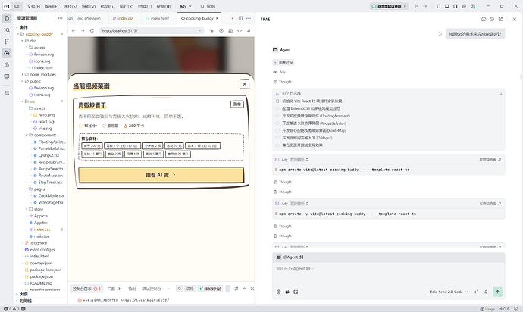This screenshot has height=312, width=523.
Task: Click the microphone voice input icon
Action: (486, 292)
